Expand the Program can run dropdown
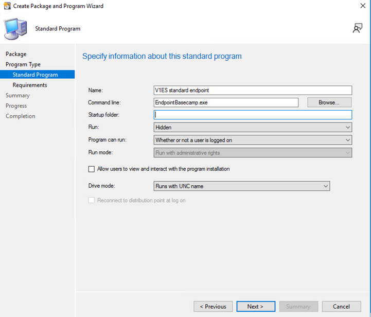Screen dimensions: 371x317 pos(253,140)
